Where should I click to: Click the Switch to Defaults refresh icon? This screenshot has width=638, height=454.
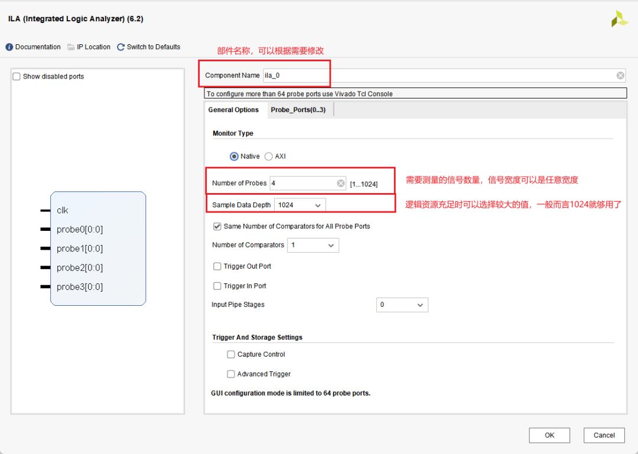pyautogui.click(x=121, y=47)
